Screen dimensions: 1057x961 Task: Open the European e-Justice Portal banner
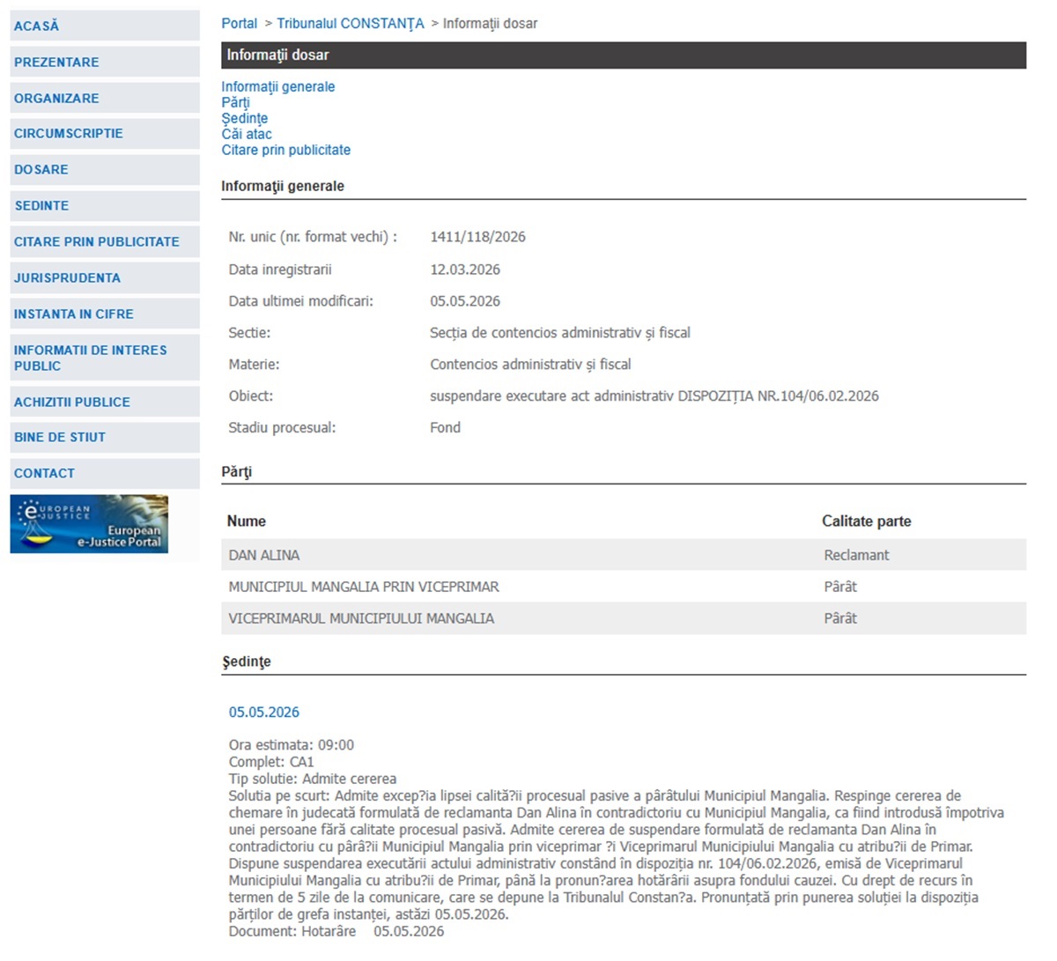[x=89, y=524]
